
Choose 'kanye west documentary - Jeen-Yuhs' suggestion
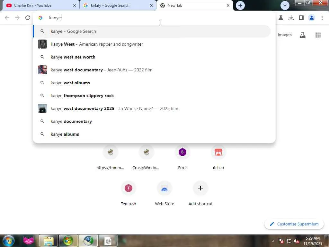[x=152, y=70]
